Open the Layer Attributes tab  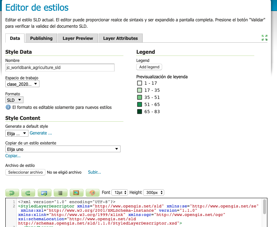[120, 38]
